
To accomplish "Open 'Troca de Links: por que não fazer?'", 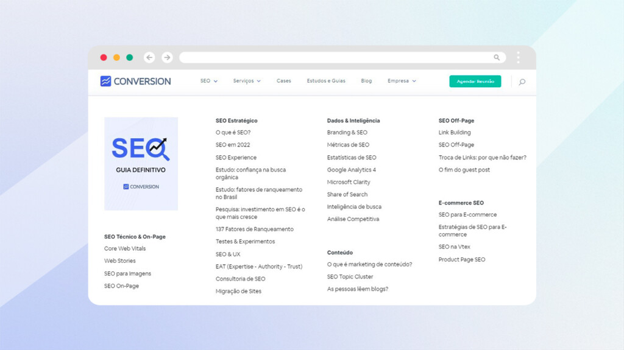I will point(483,158).
